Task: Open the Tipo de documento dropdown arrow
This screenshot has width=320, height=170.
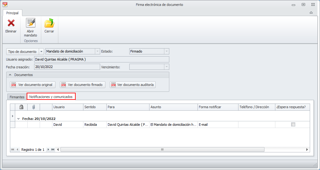Action: click(x=42, y=52)
